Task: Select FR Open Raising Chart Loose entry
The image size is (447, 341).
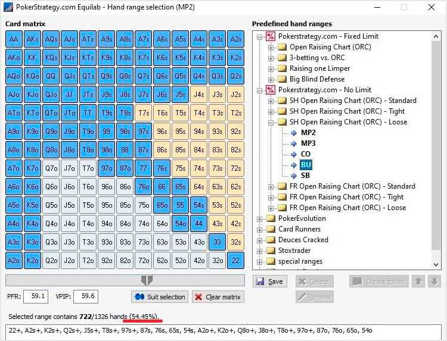Action: 347,208
